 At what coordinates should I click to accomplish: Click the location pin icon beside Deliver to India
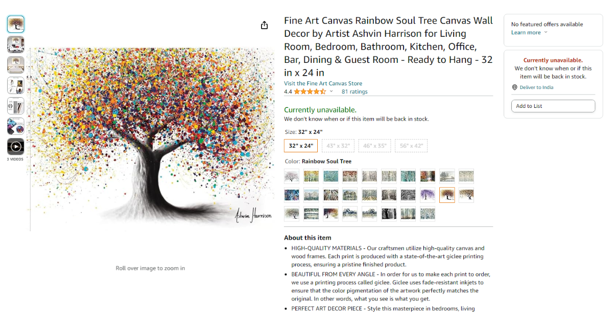click(514, 87)
